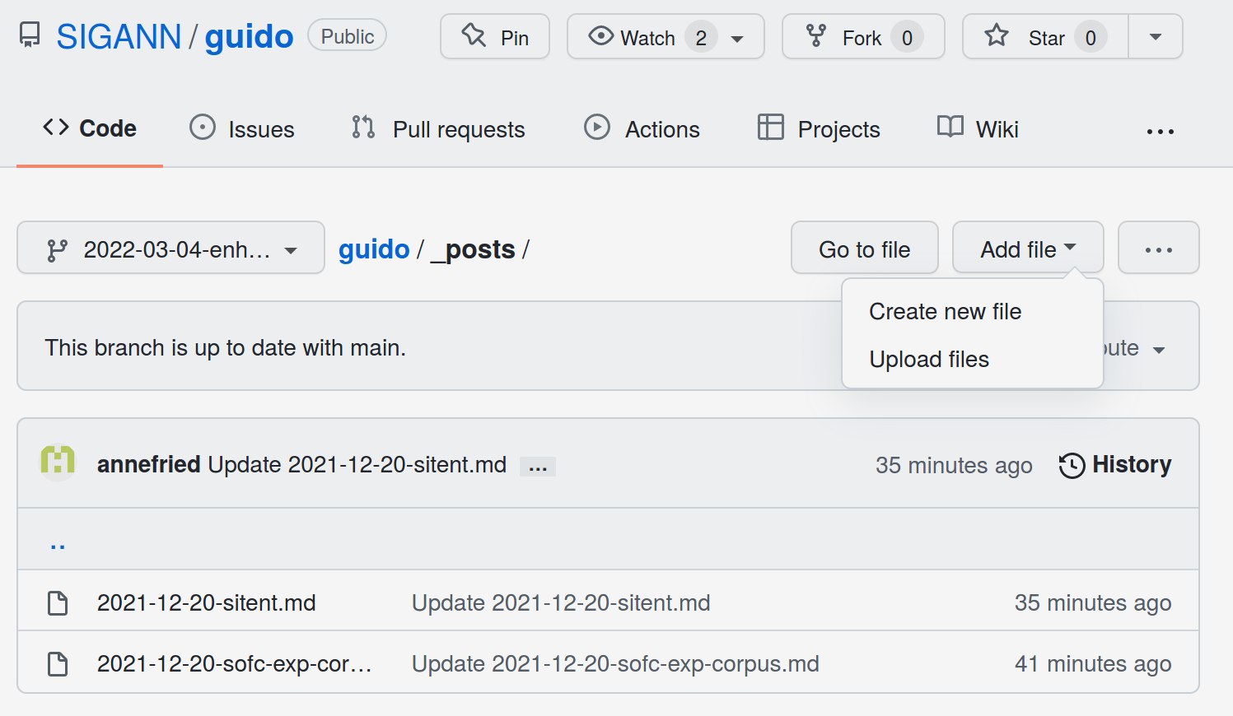This screenshot has height=716, width=1233.
Task: Click the Pin repository button
Action: coord(495,37)
